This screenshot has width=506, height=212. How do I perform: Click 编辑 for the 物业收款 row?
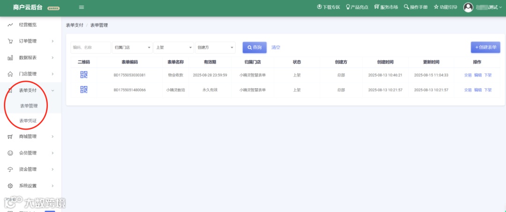pos(478,75)
